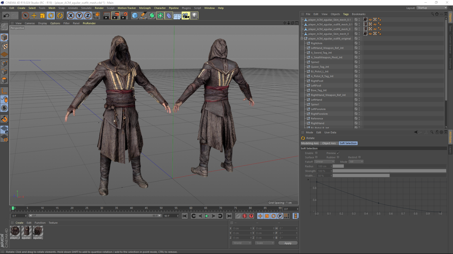
Task: Open the MoGraph menu
Action: pyautogui.click(x=145, y=8)
